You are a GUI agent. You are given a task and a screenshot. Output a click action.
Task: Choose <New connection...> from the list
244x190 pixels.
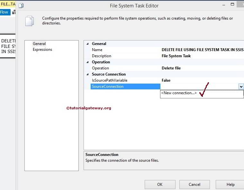coord(179,93)
